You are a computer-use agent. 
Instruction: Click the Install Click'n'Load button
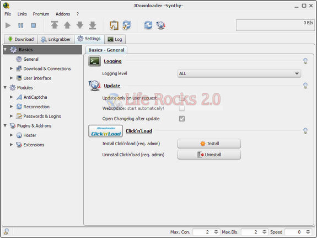[209, 144]
